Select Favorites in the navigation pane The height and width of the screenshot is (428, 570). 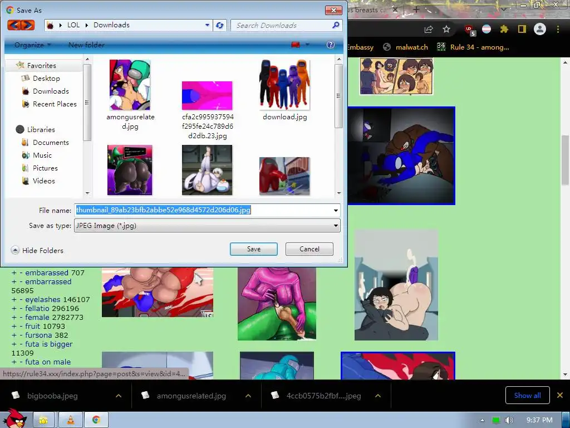41,66
